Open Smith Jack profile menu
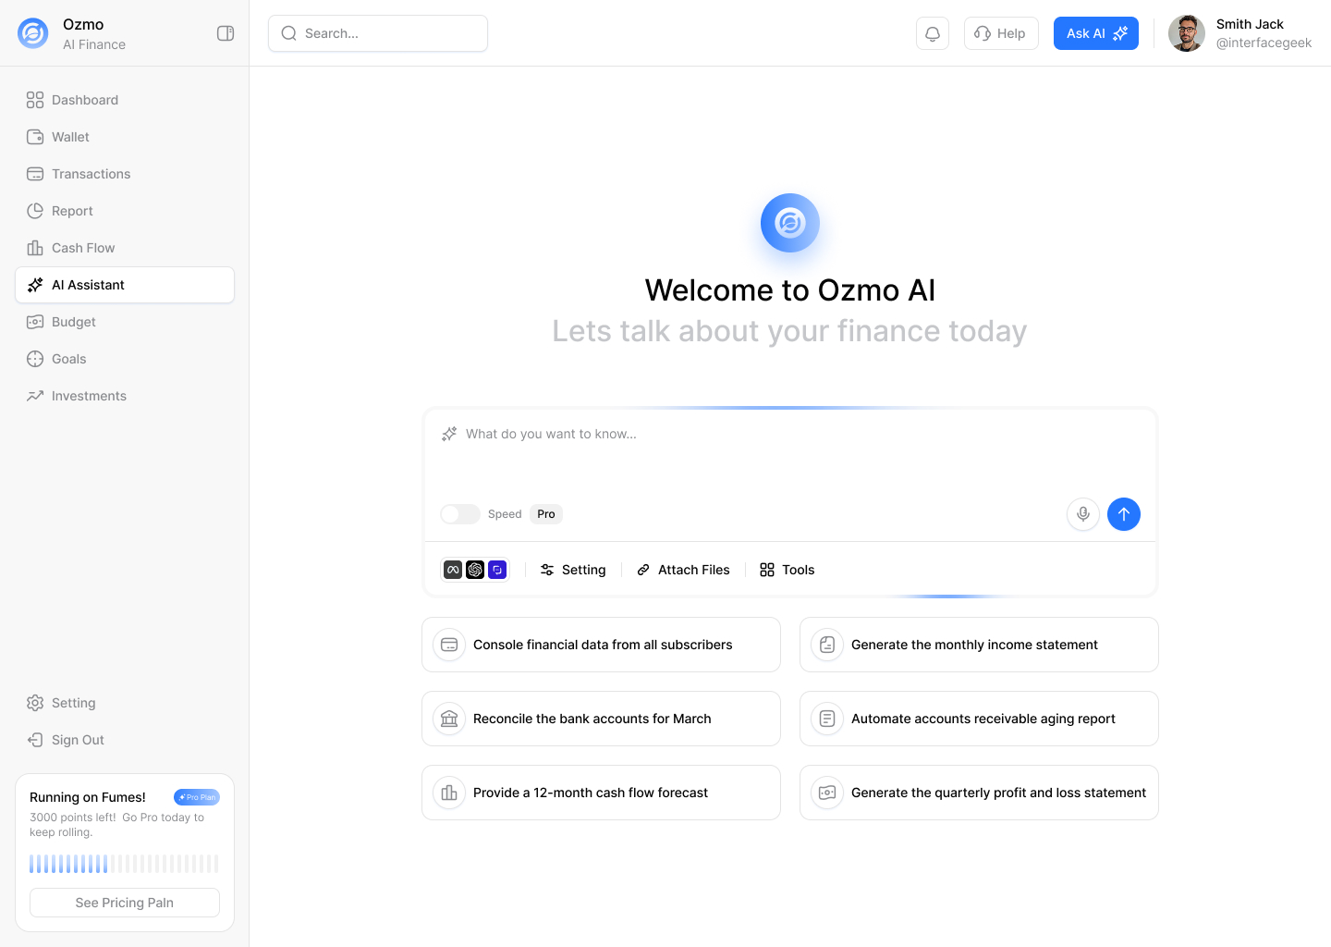 click(1239, 33)
